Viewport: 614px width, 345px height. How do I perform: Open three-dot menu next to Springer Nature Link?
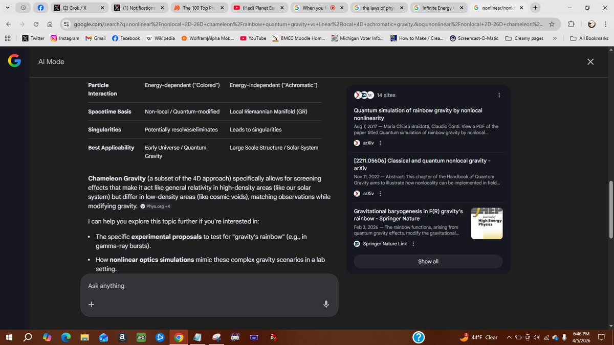coord(413,244)
